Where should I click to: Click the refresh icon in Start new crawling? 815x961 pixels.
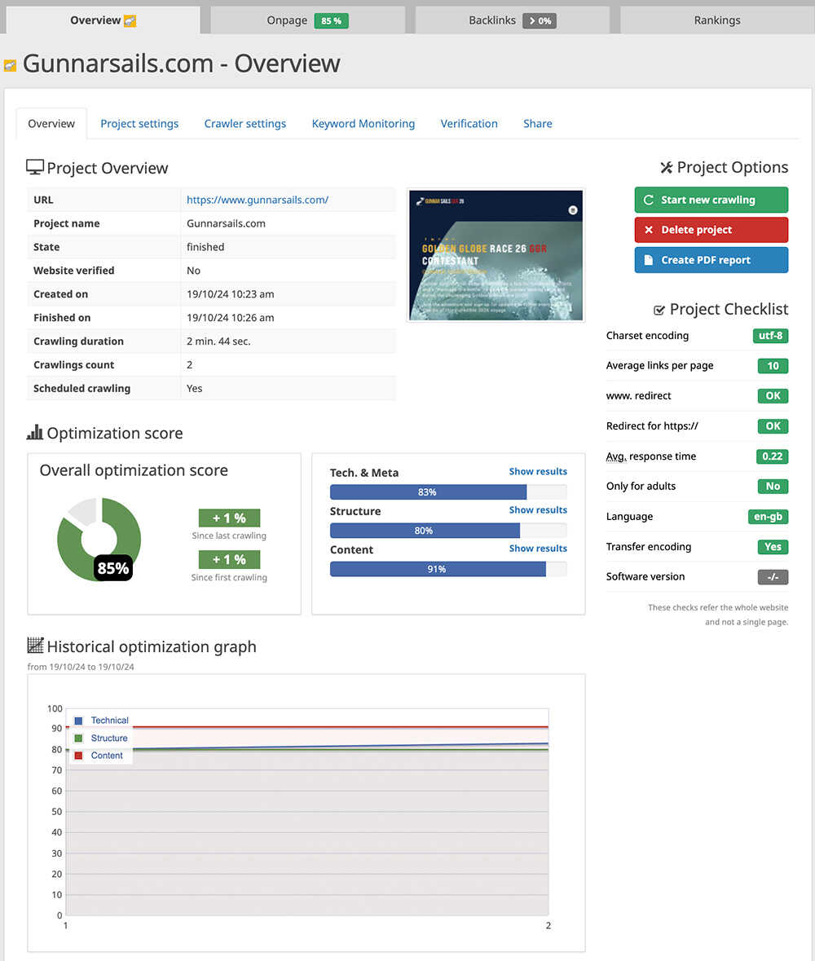[648, 200]
